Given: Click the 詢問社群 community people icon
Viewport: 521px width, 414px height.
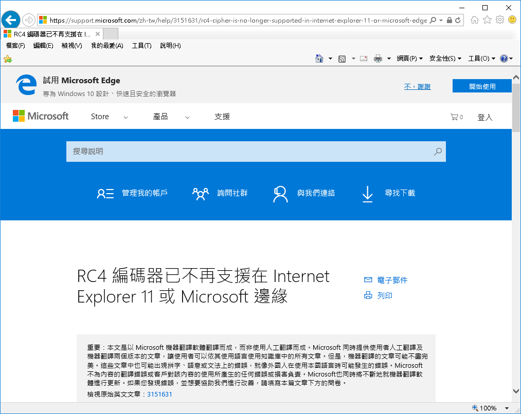Looking at the screenshot, I should (x=201, y=194).
